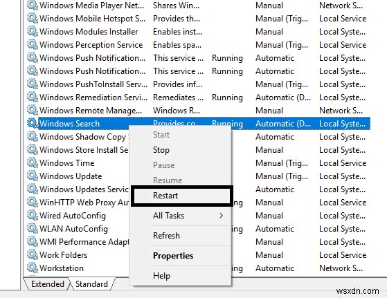The height and width of the screenshot is (298, 387).
Task: Click 'Windows R...' description cell
Action: [x=177, y=111]
